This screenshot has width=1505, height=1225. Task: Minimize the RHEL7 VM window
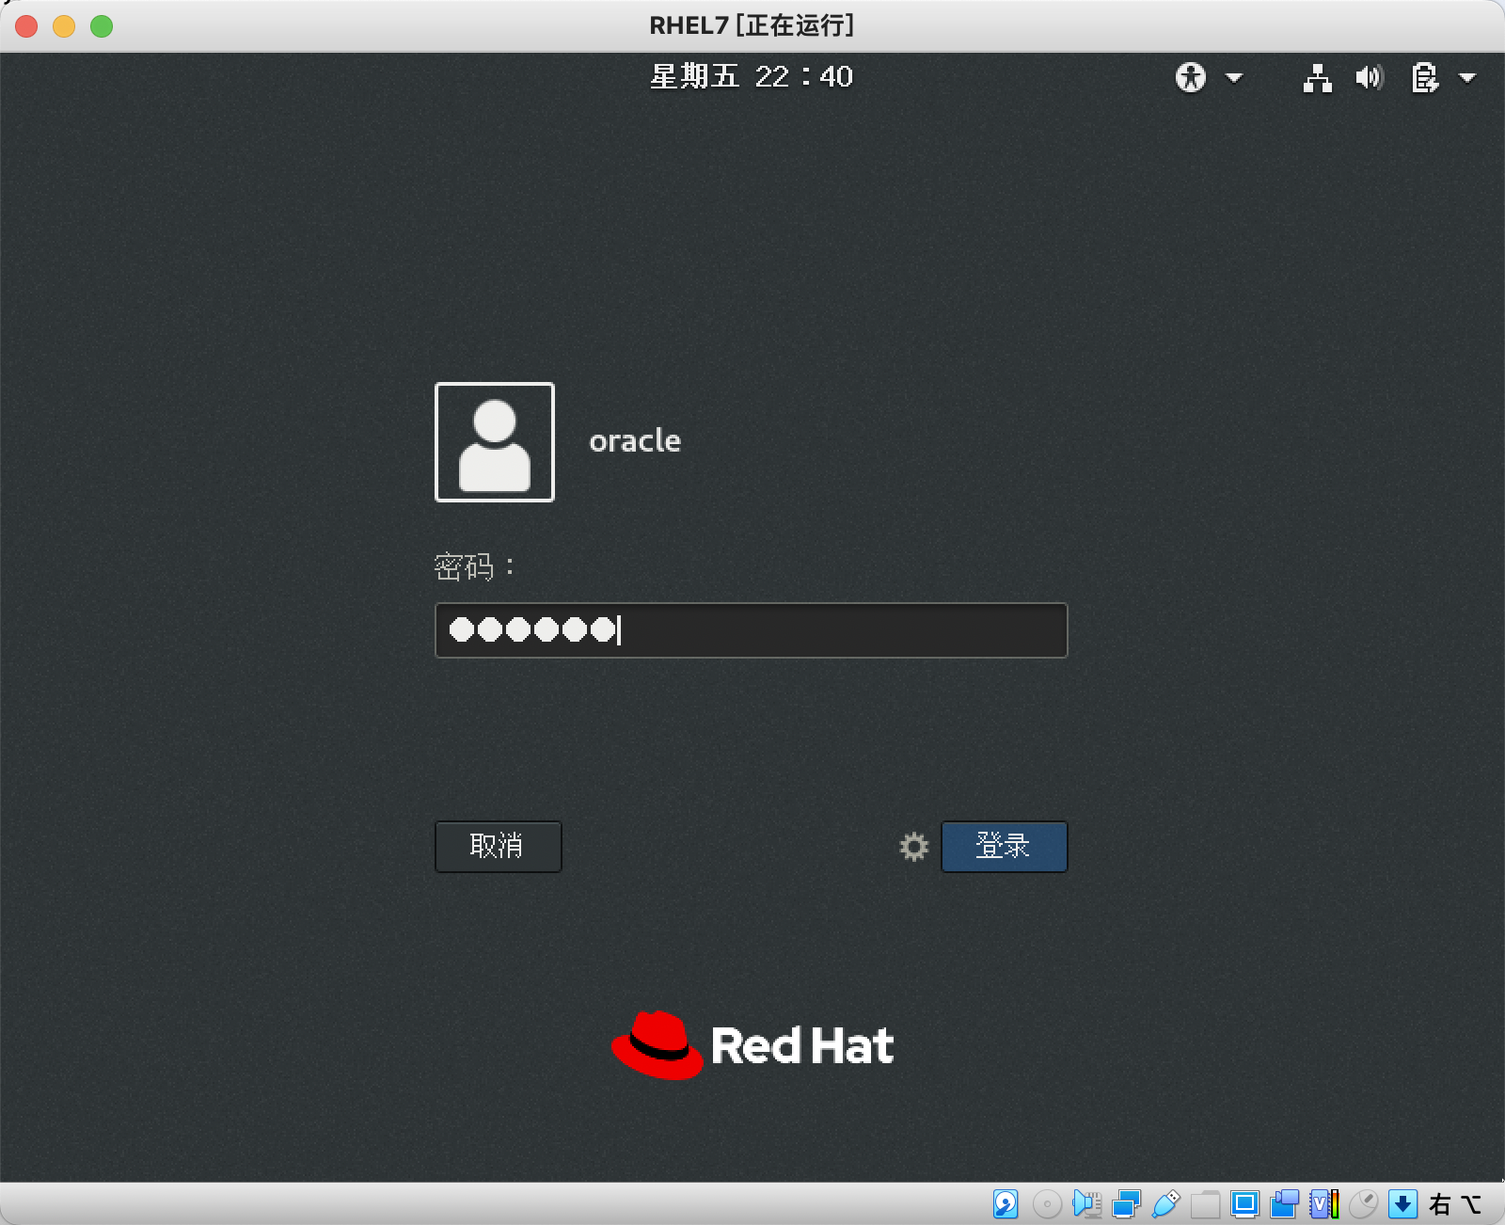[x=64, y=26]
